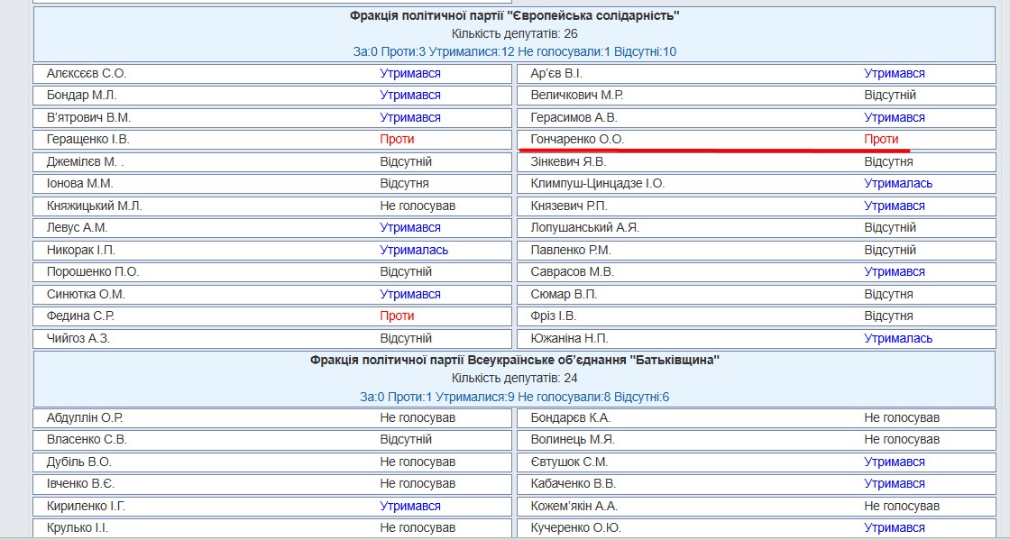Click the name Кучеренко О.Ю.
The height and width of the screenshot is (540, 1010).
coord(576,528)
